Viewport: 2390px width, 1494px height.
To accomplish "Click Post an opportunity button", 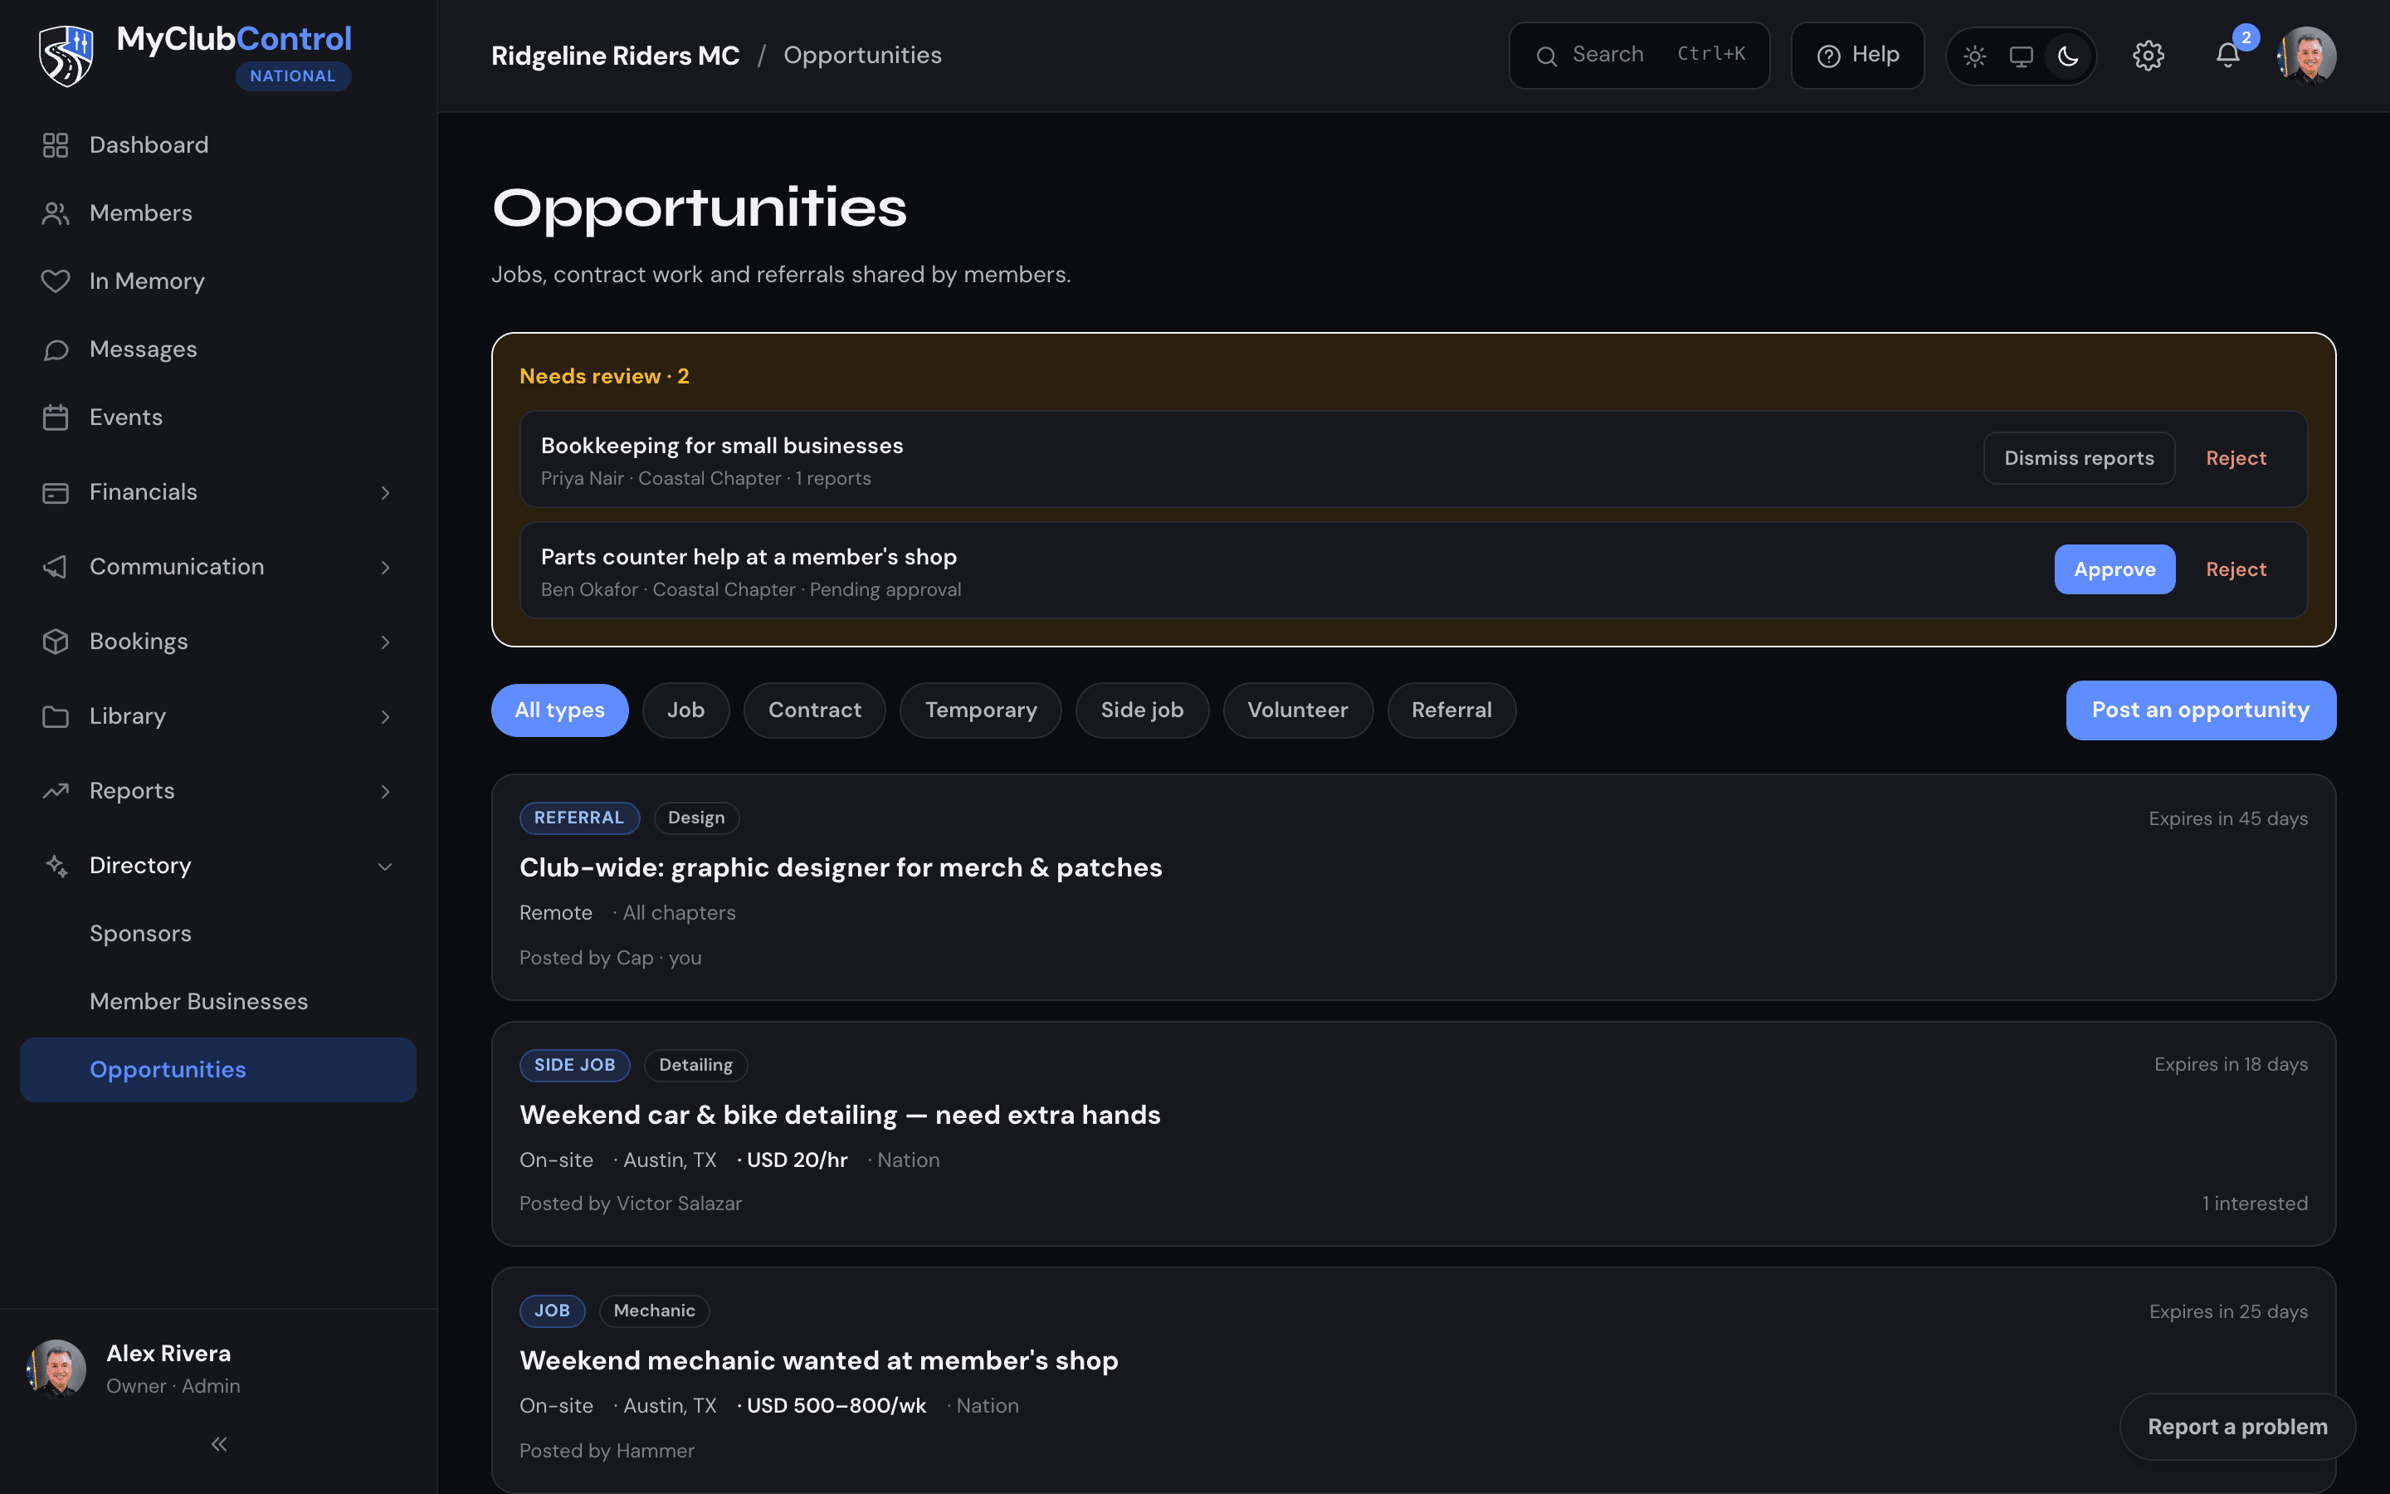I will (2201, 710).
